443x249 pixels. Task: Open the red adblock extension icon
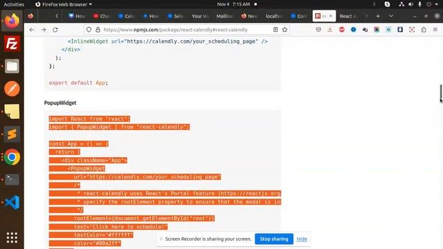(342, 30)
